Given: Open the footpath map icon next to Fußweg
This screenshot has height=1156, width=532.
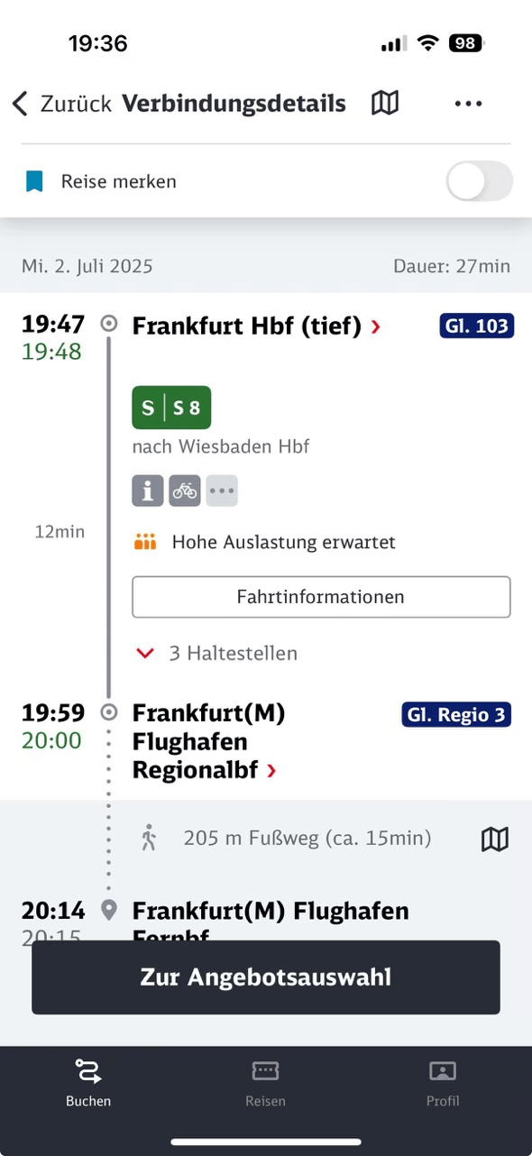Looking at the screenshot, I should coord(495,839).
